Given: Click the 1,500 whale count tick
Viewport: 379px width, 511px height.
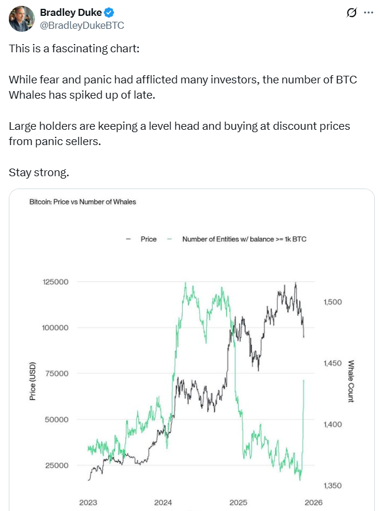Looking at the screenshot, I should tap(333, 301).
